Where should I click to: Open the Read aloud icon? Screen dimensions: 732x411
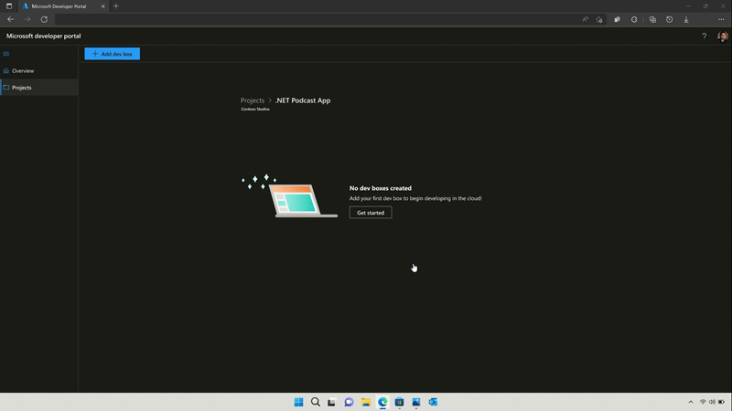click(x=585, y=19)
